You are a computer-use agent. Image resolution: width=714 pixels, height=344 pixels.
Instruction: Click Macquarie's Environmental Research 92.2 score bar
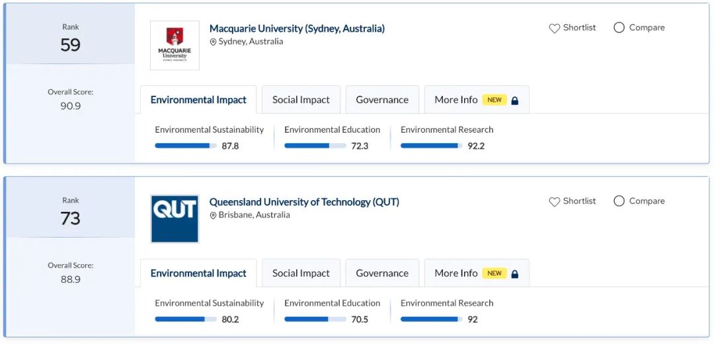click(x=431, y=146)
